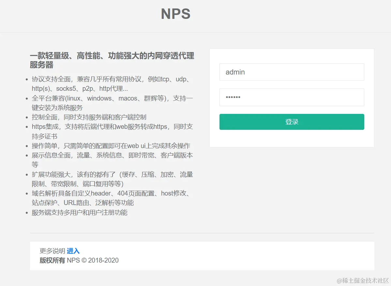The height and width of the screenshot is (286, 391).
Task: Click the 更多说明 label
Action: pyautogui.click(x=53, y=251)
